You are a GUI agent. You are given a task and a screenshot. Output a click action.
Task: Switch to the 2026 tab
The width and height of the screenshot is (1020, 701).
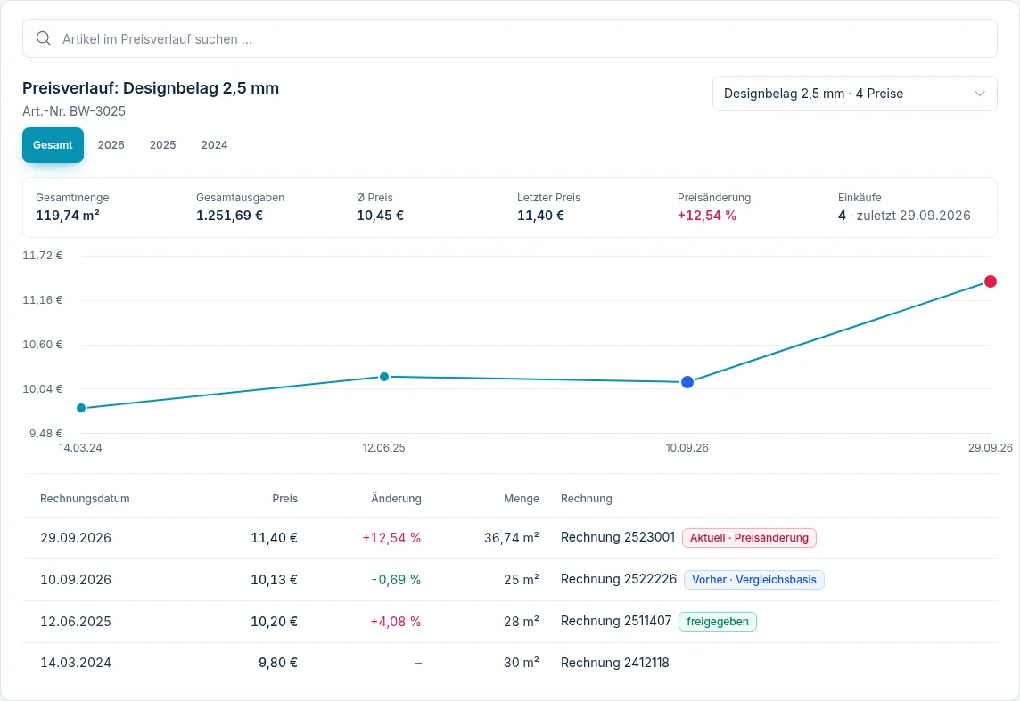click(x=111, y=145)
